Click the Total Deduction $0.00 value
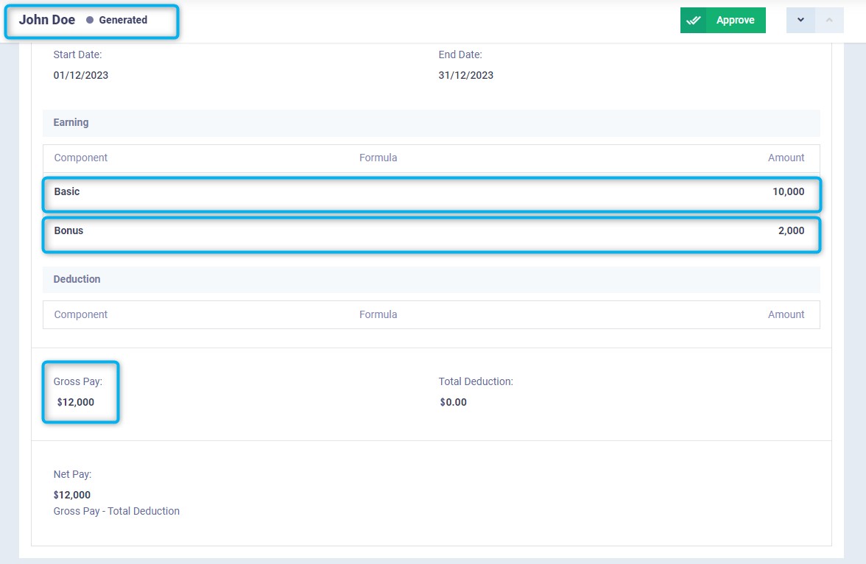This screenshot has width=866, height=564. [453, 402]
